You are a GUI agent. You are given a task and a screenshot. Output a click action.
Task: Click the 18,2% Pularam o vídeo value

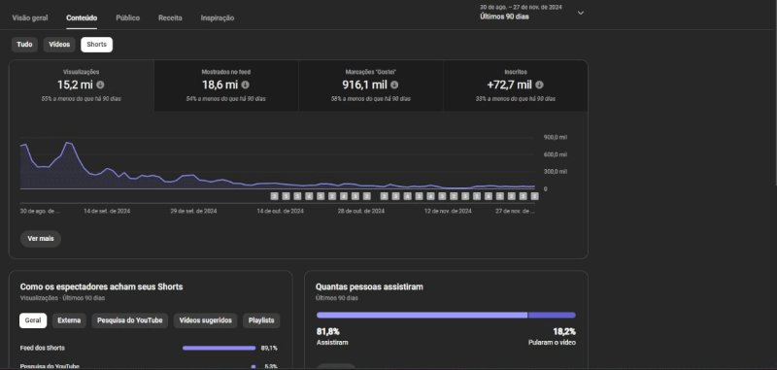[x=564, y=332]
